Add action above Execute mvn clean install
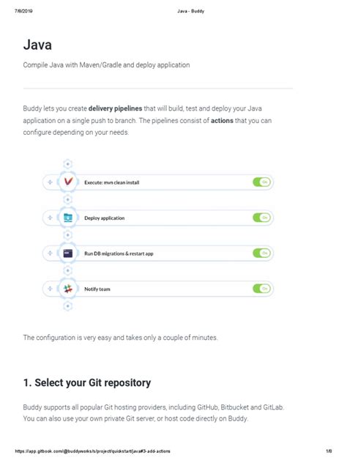Image resolution: width=347 pixels, height=463 pixels. pos(68,164)
